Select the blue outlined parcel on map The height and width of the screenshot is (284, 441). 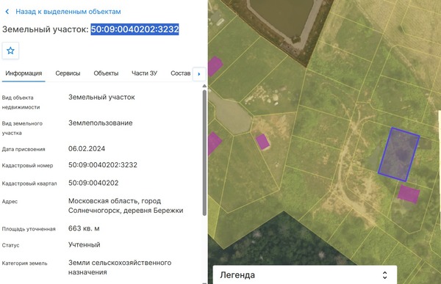point(399,155)
